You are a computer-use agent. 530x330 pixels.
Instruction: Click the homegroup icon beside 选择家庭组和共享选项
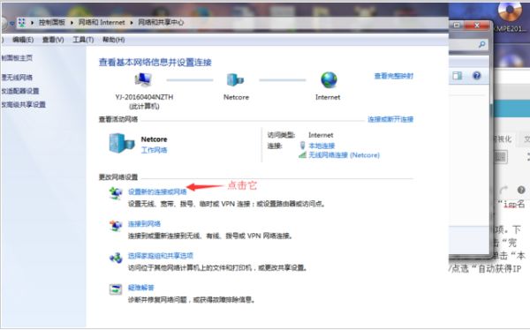[x=116, y=258]
